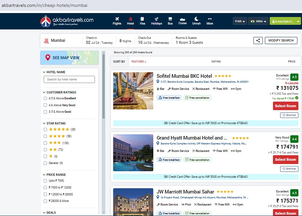Check the ₹ 12000 to ₹ 28000 filter
302x216 pixels.
coord(45,194)
